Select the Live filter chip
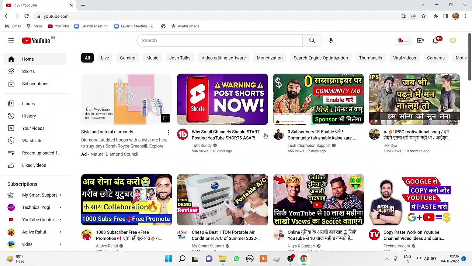This screenshot has height=266, width=472. click(x=105, y=58)
